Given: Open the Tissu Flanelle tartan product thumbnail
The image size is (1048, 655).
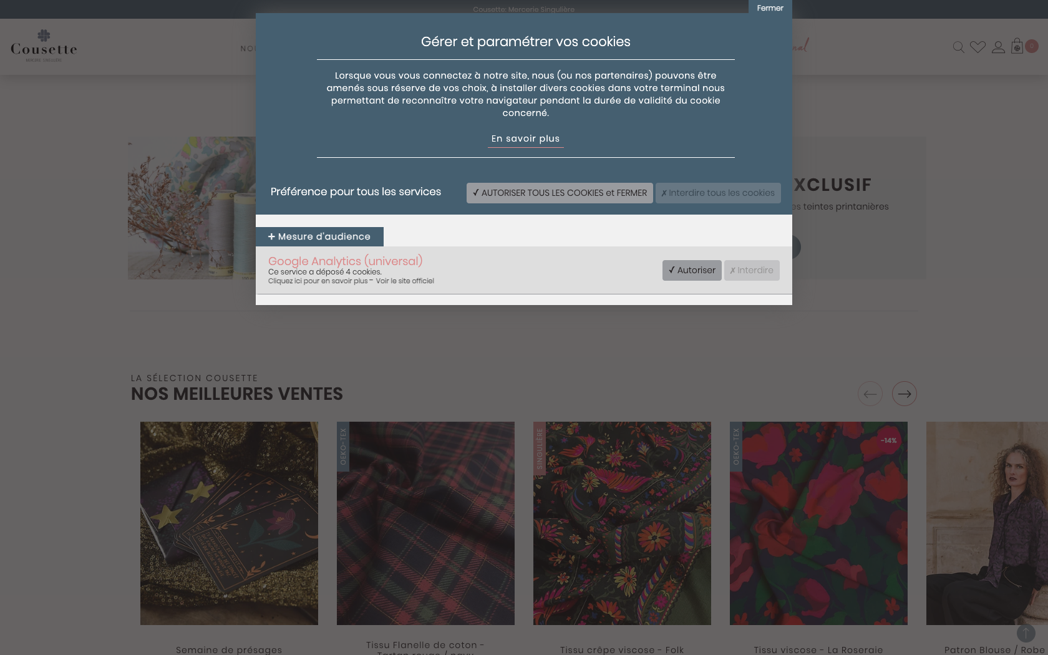Looking at the screenshot, I should tap(425, 523).
